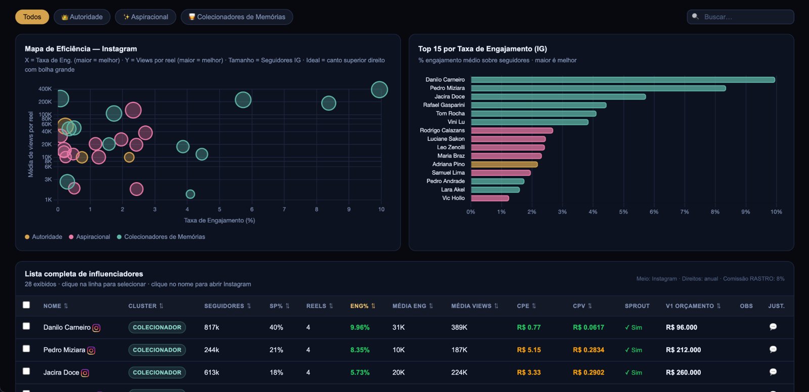Image resolution: width=809 pixels, height=392 pixels.
Task: Open justification comment icon for Danilo Carneiro
Action: coord(773,327)
